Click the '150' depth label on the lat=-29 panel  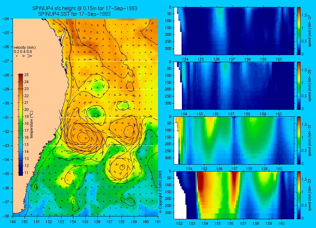click(168, 82)
